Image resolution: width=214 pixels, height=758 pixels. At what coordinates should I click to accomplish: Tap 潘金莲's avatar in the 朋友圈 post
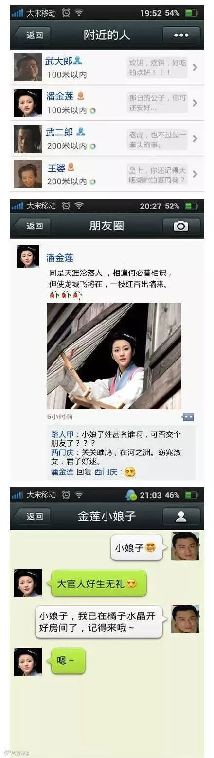pyautogui.click(x=28, y=256)
